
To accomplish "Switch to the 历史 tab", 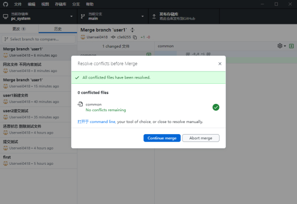I will (58, 29).
